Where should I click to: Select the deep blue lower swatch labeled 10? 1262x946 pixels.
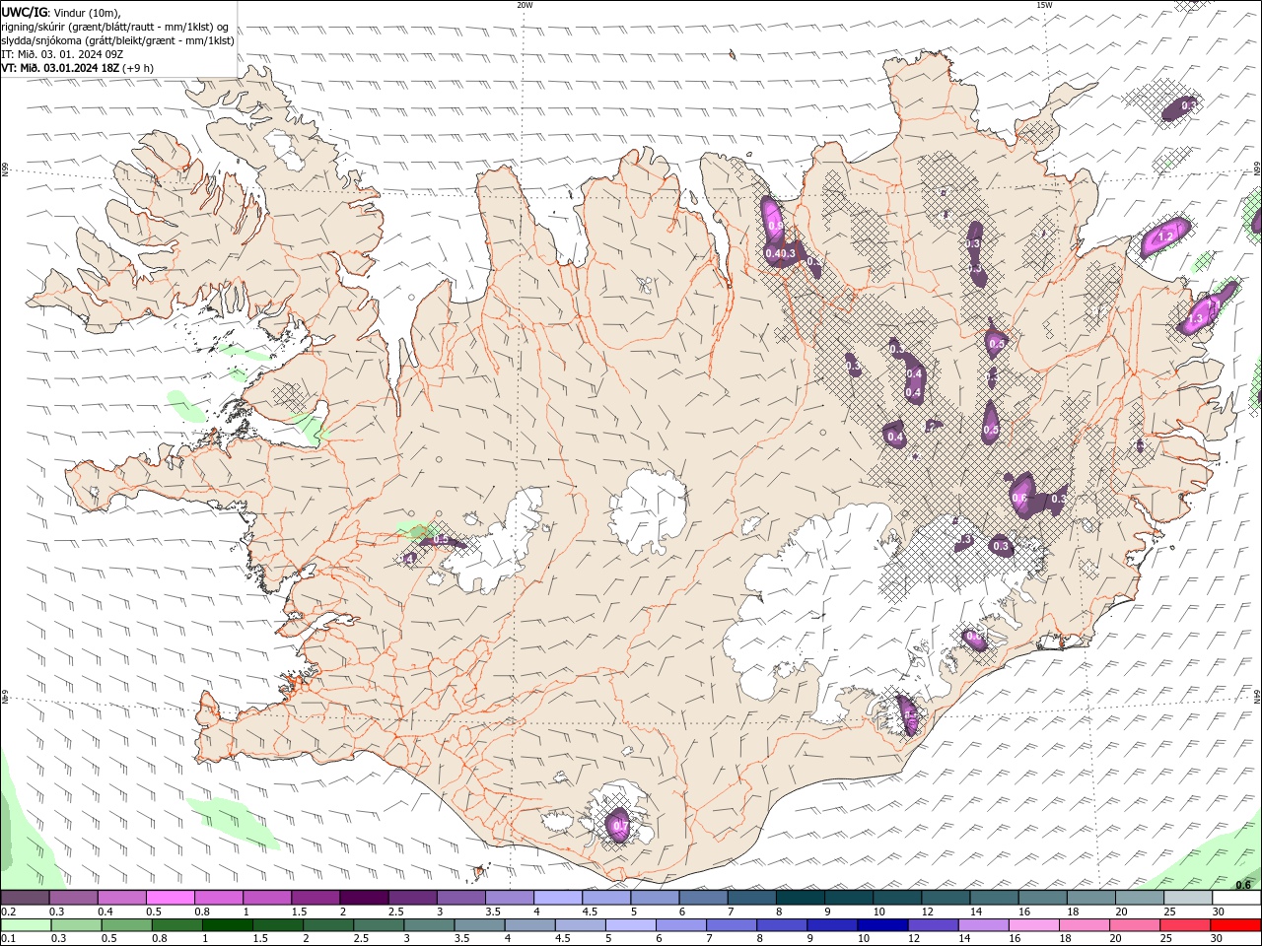pos(882,925)
